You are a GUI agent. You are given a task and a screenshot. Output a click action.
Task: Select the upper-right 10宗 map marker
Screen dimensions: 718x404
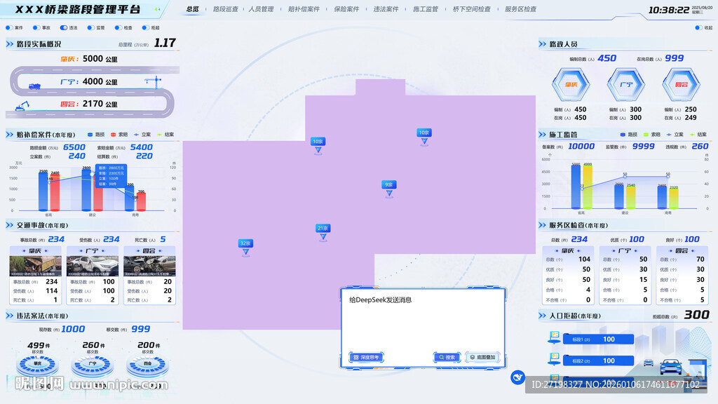(x=424, y=137)
